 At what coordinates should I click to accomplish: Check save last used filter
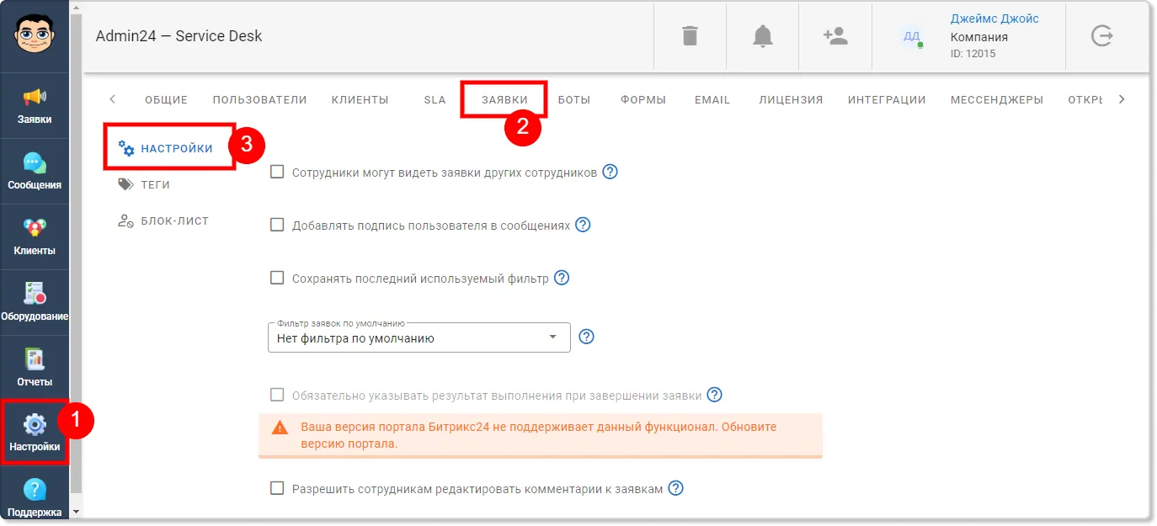[277, 278]
